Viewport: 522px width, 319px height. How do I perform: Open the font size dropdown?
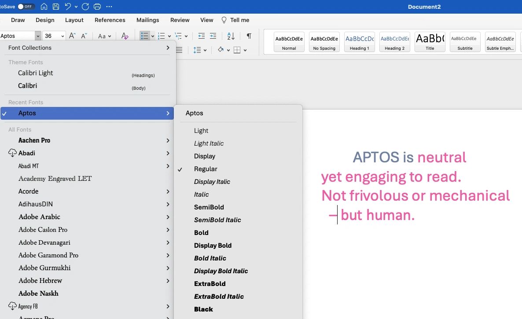62,36
